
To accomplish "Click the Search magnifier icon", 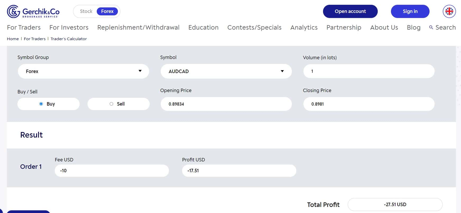I will [x=431, y=27].
